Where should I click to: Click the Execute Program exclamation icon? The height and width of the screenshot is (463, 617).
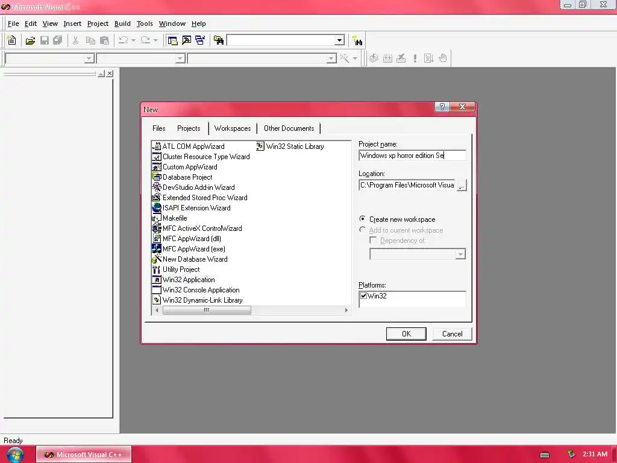click(x=415, y=58)
